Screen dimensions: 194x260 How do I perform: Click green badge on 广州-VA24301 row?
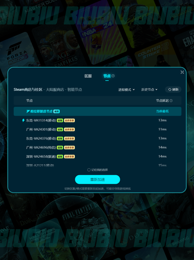60,129
